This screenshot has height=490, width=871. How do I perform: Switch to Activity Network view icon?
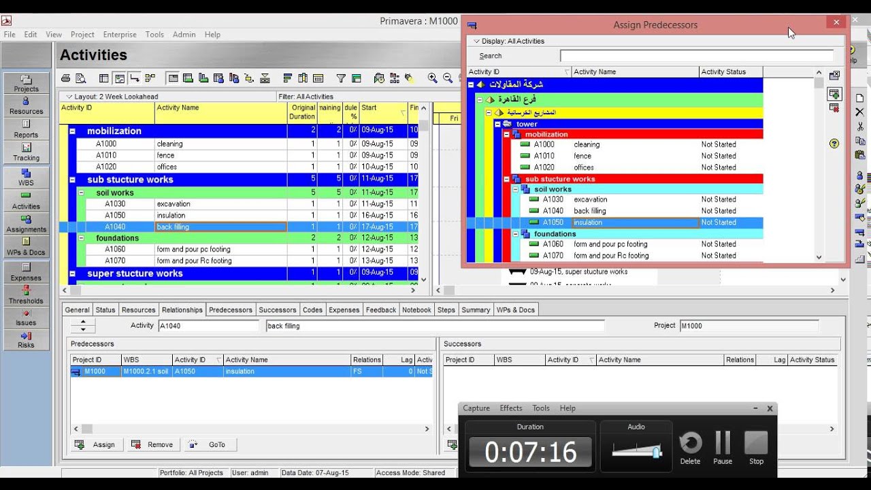pos(150,78)
